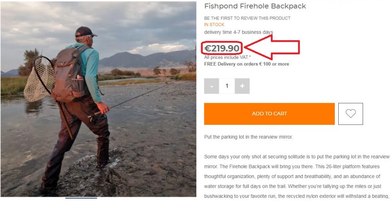Open the 'Be the first to review' link
The height and width of the screenshot is (201, 392).
click(247, 18)
